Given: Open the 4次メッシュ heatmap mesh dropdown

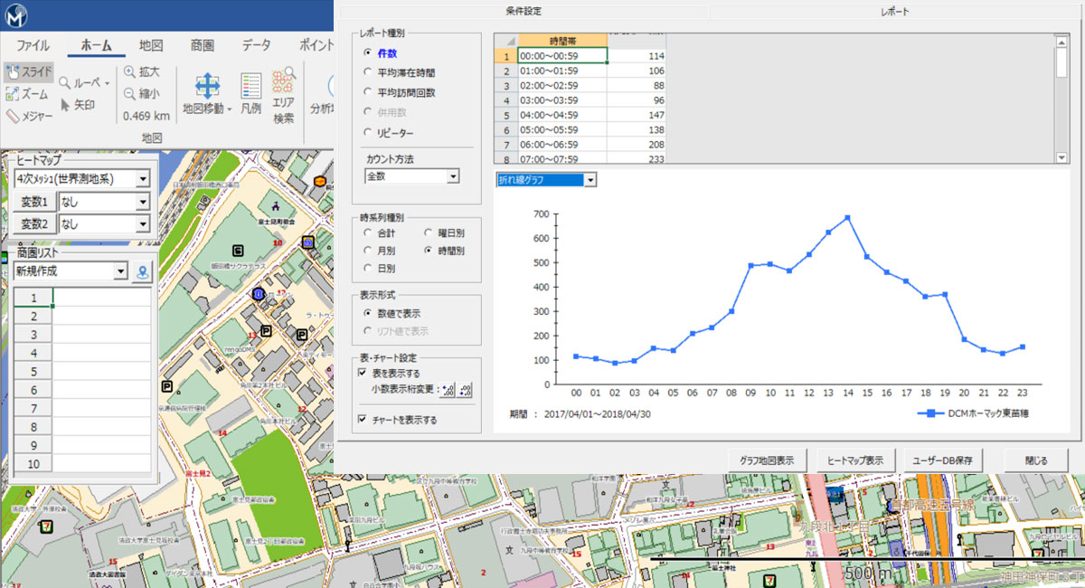Looking at the screenshot, I should (x=142, y=179).
